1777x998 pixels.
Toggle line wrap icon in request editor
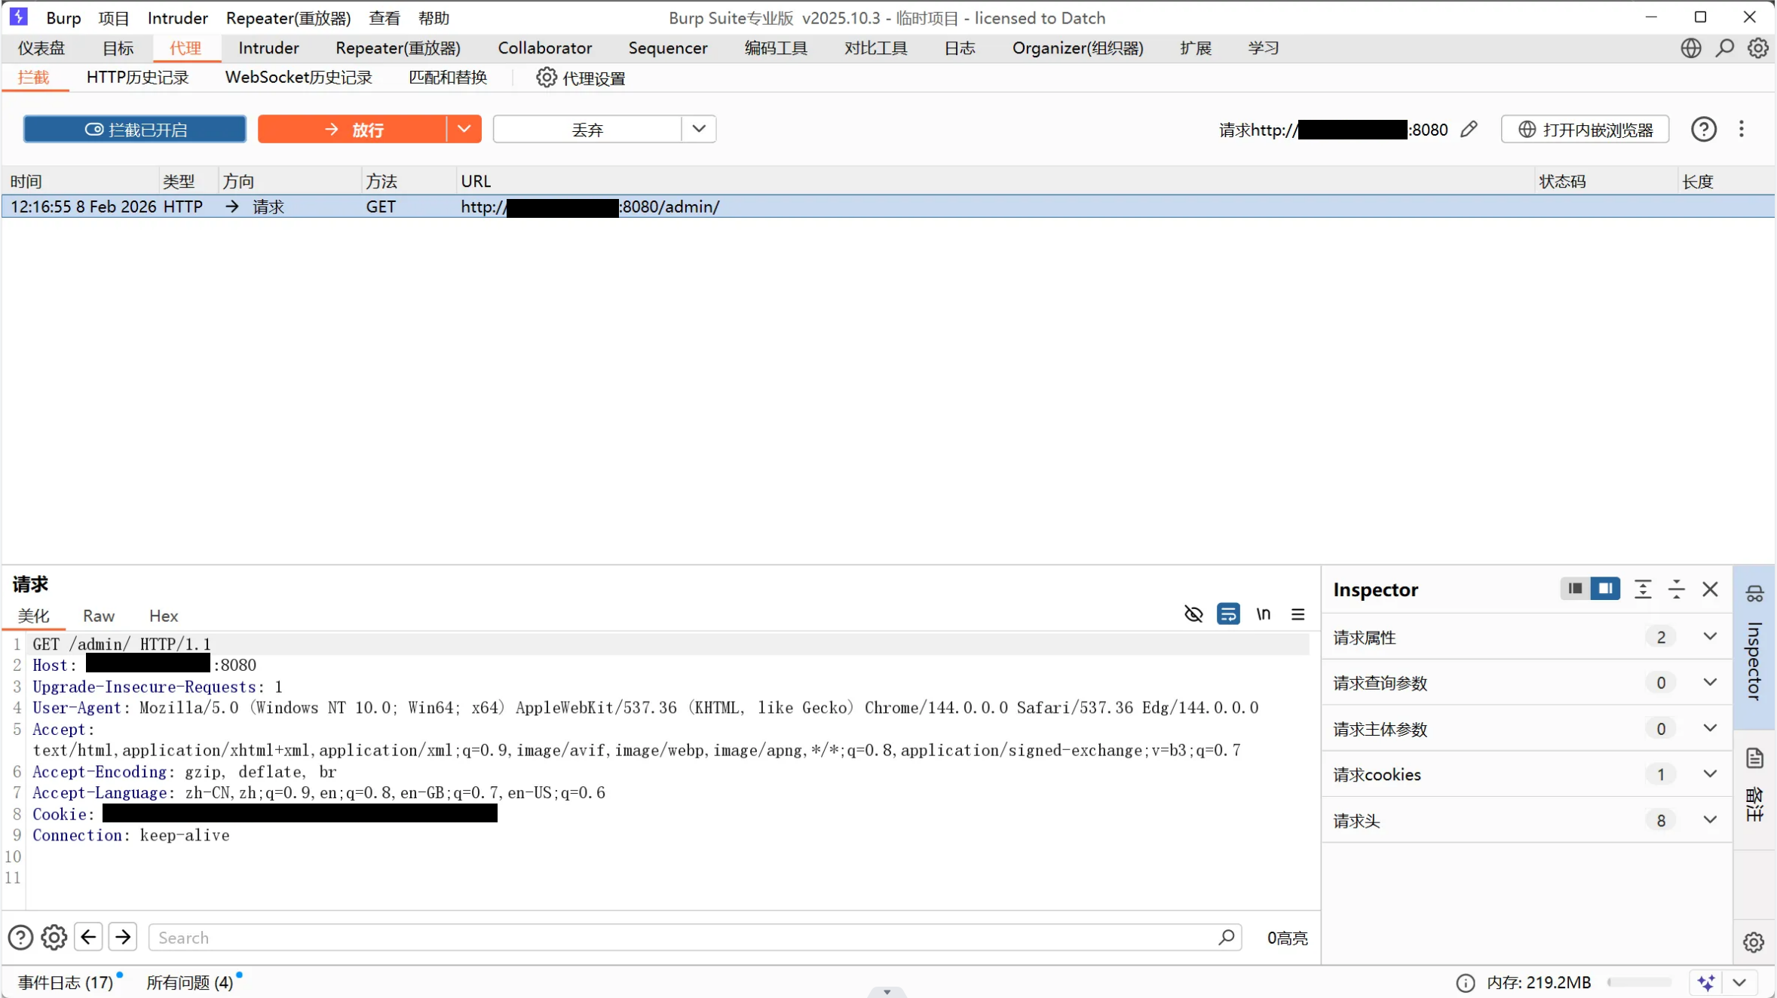[x=1228, y=614]
